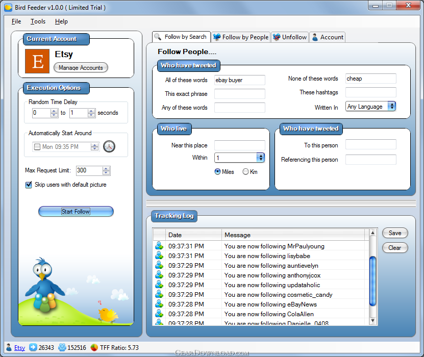
Task: Click the This exact phrase field
Action: [x=240, y=94]
